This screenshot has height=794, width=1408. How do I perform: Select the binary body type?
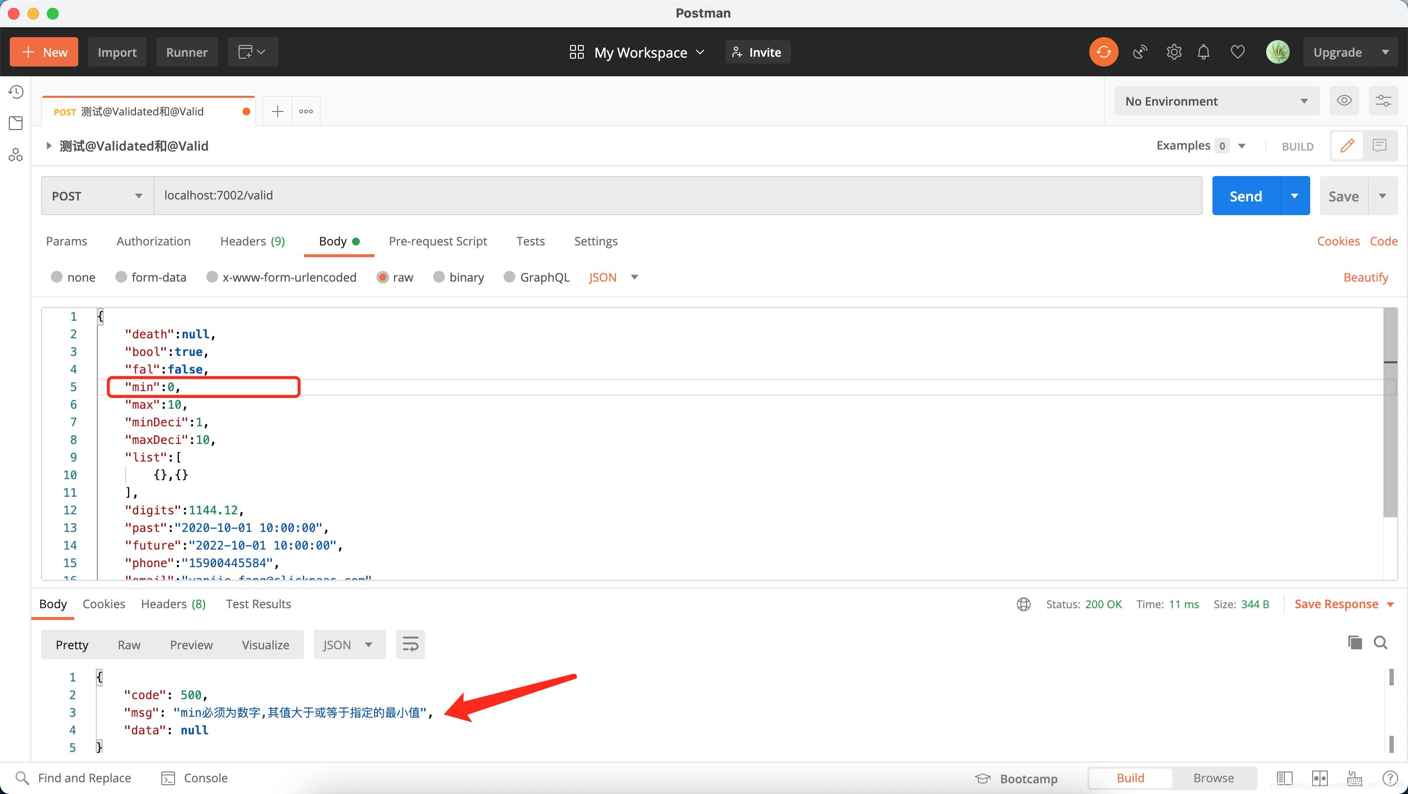pyautogui.click(x=439, y=277)
